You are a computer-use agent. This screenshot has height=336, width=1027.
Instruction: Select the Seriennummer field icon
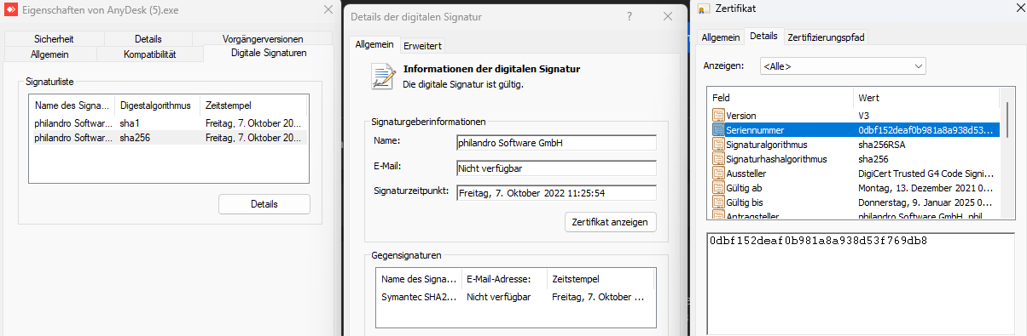tap(718, 130)
